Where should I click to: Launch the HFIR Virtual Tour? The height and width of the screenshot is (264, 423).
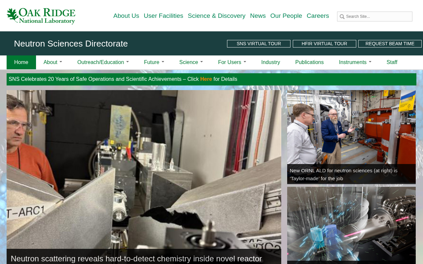[x=325, y=44]
